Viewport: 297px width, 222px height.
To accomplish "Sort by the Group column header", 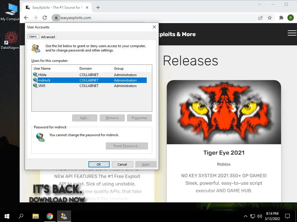I will tap(129, 69).
